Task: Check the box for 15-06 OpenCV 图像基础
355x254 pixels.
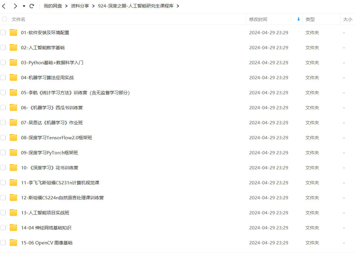Action: click(x=3, y=243)
